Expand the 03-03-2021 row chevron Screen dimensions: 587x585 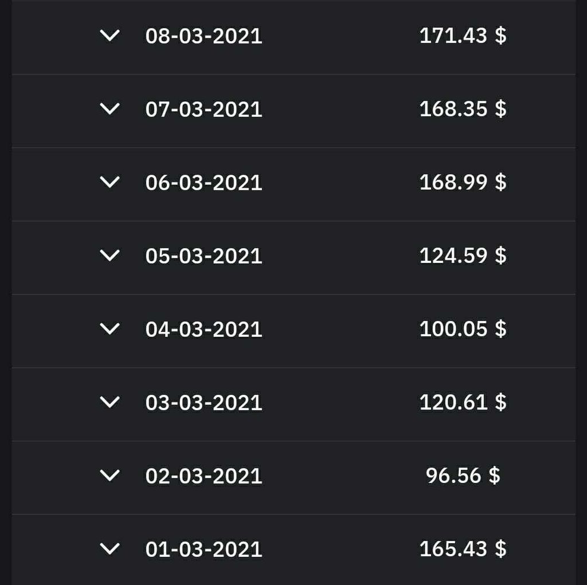pyautogui.click(x=109, y=402)
